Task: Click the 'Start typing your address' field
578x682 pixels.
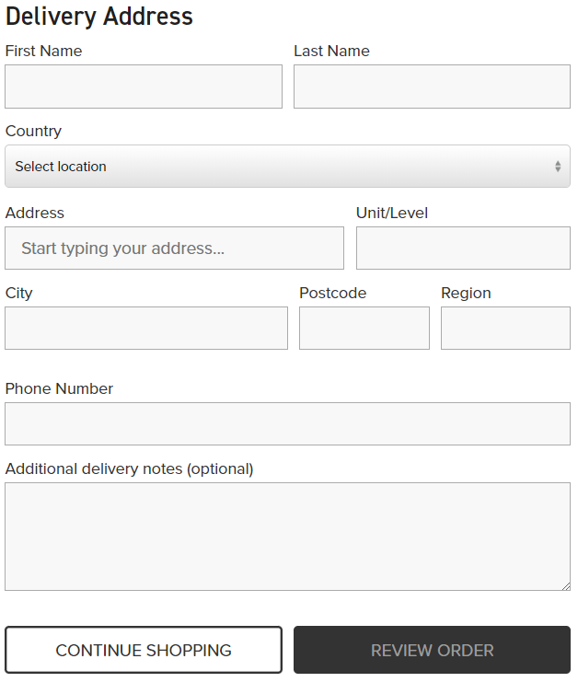Action: tap(174, 249)
